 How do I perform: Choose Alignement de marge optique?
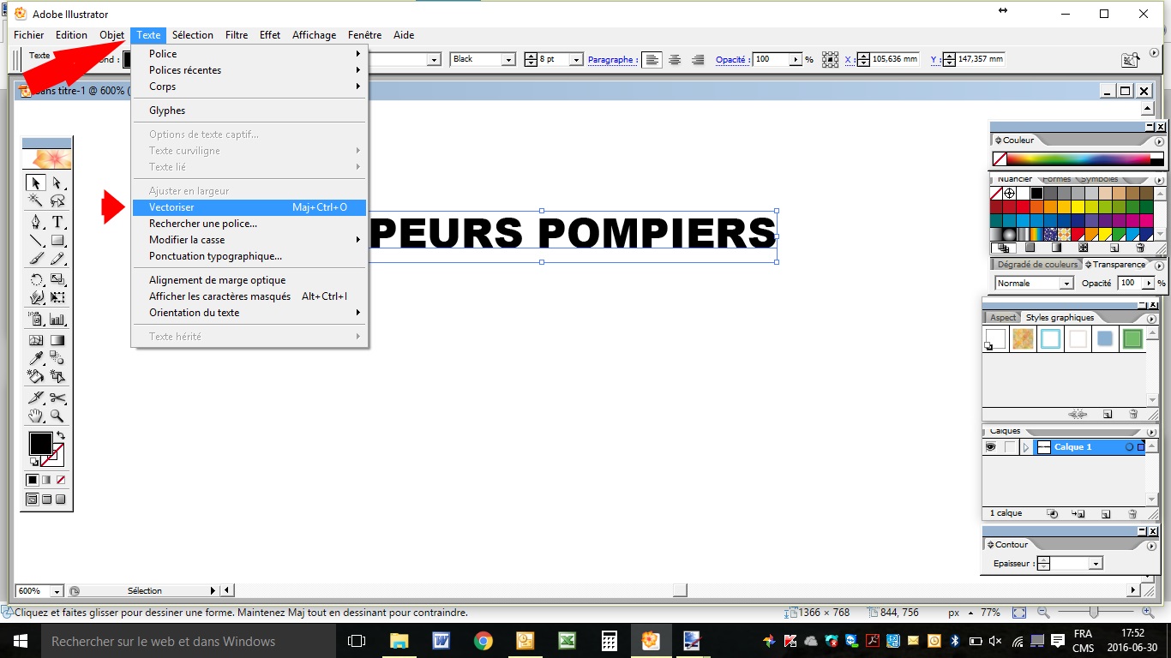249,280
